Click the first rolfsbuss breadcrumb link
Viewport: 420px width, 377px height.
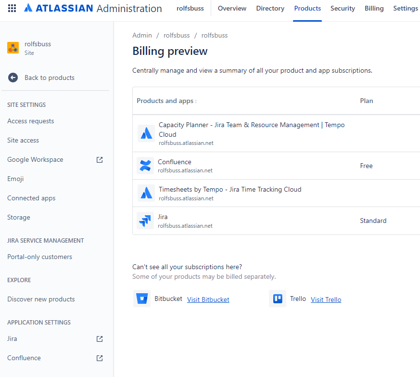click(177, 36)
